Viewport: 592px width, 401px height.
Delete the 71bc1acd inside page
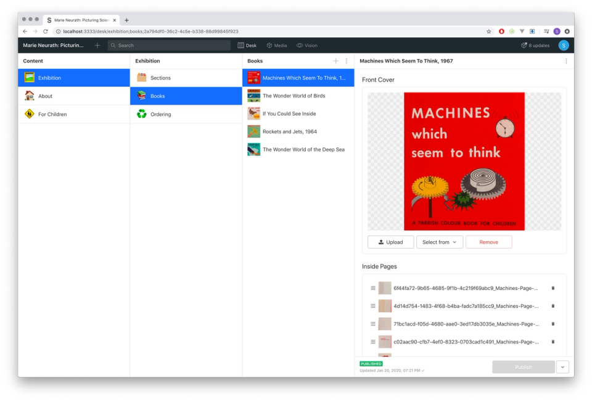[553, 324]
